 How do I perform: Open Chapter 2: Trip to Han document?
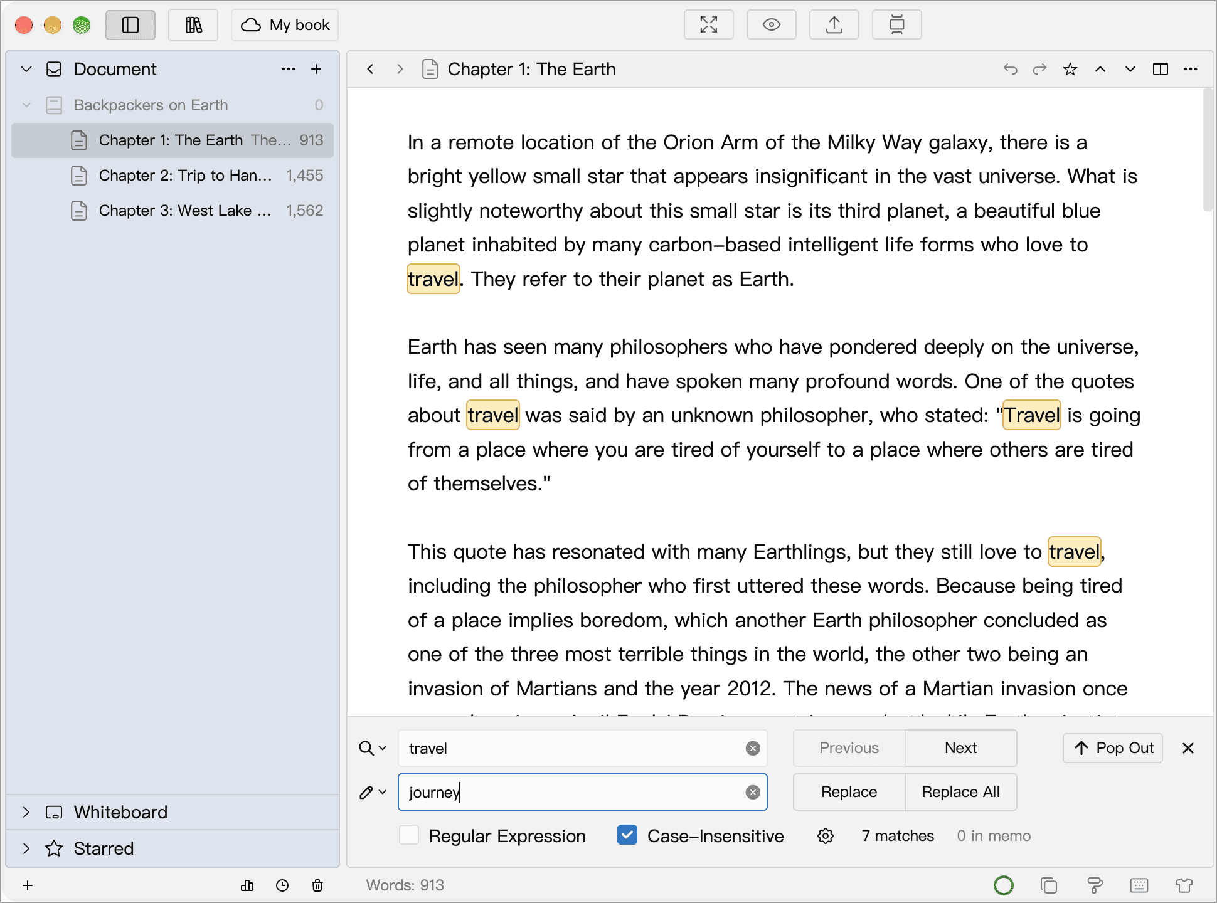click(173, 175)
